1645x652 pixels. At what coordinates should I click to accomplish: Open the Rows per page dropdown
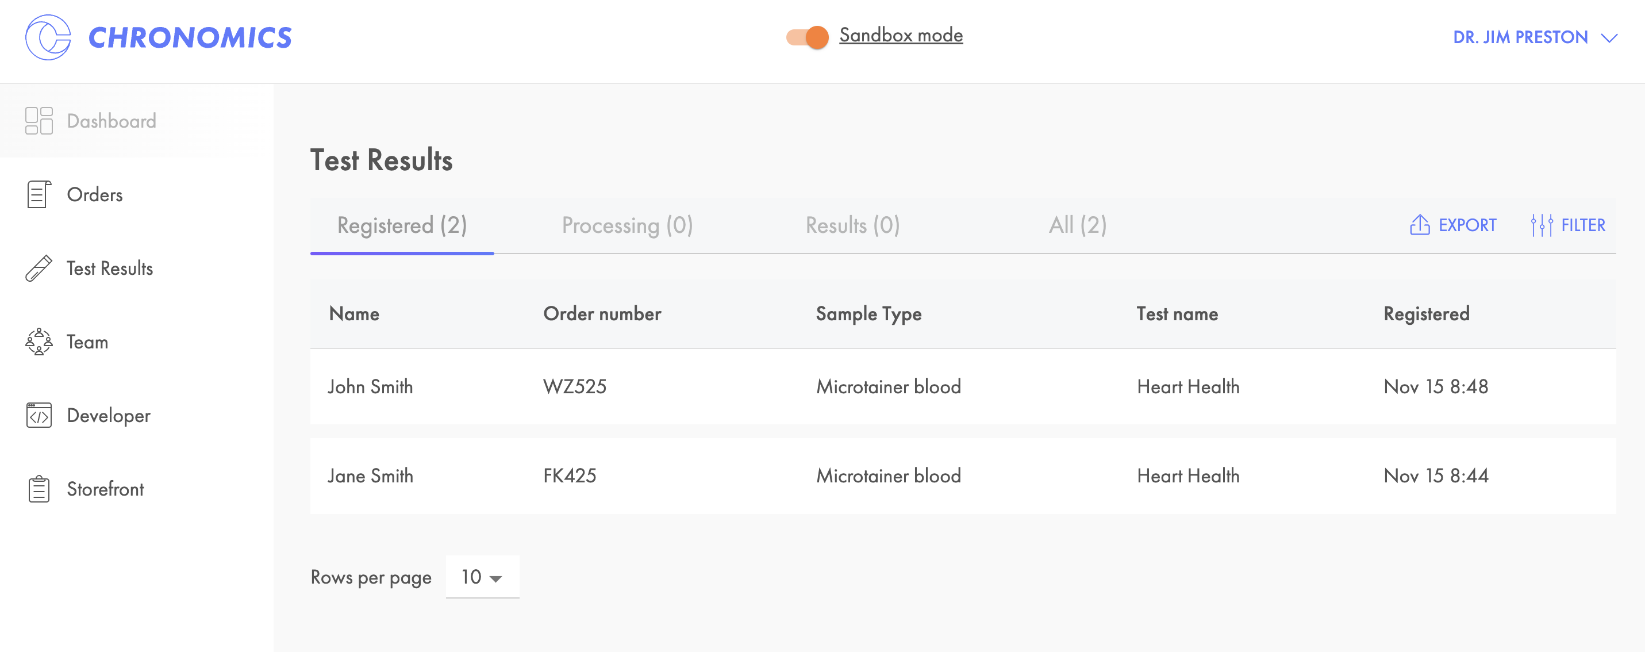click(x=482, y=577)
